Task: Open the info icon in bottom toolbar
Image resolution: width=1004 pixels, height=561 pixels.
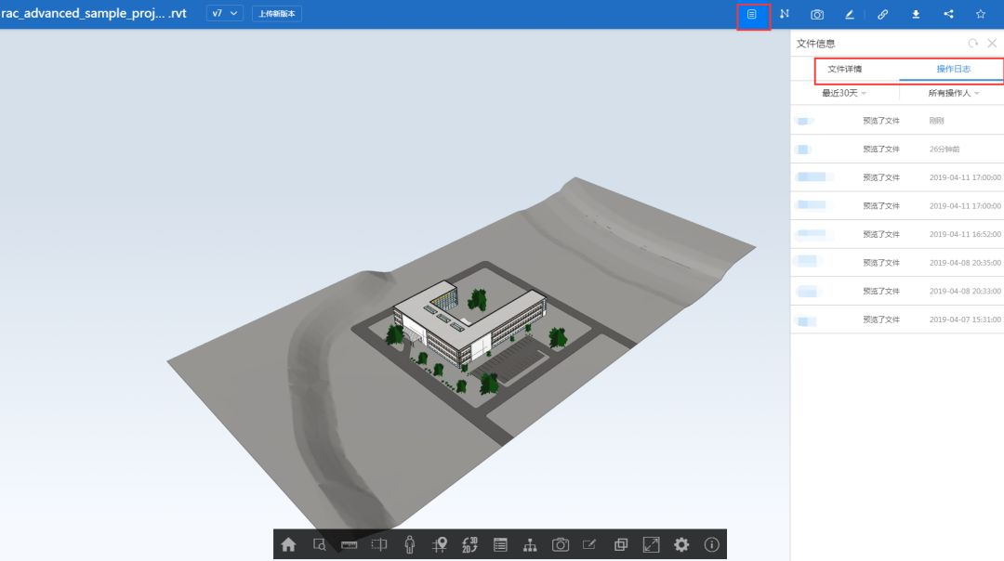Action: [x=712, y=545]
